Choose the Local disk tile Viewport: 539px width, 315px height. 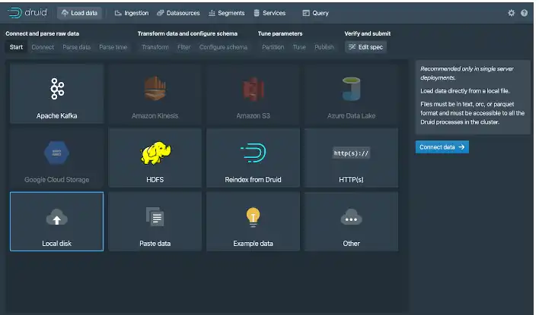pyautogui.click(x=57, y=222)
